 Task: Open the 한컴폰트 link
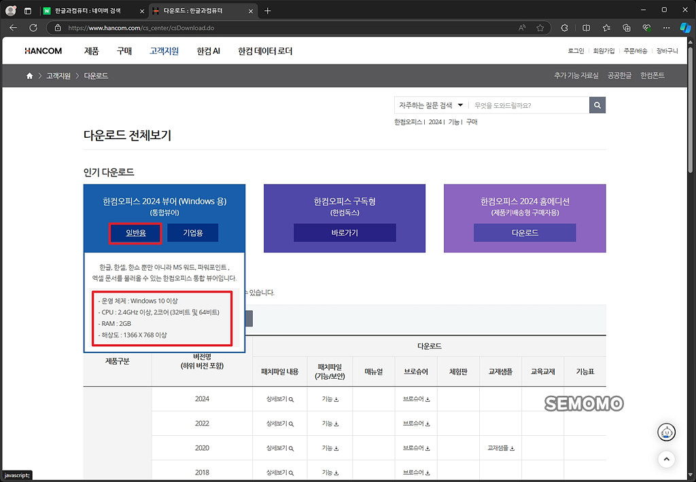coord(652,76)
